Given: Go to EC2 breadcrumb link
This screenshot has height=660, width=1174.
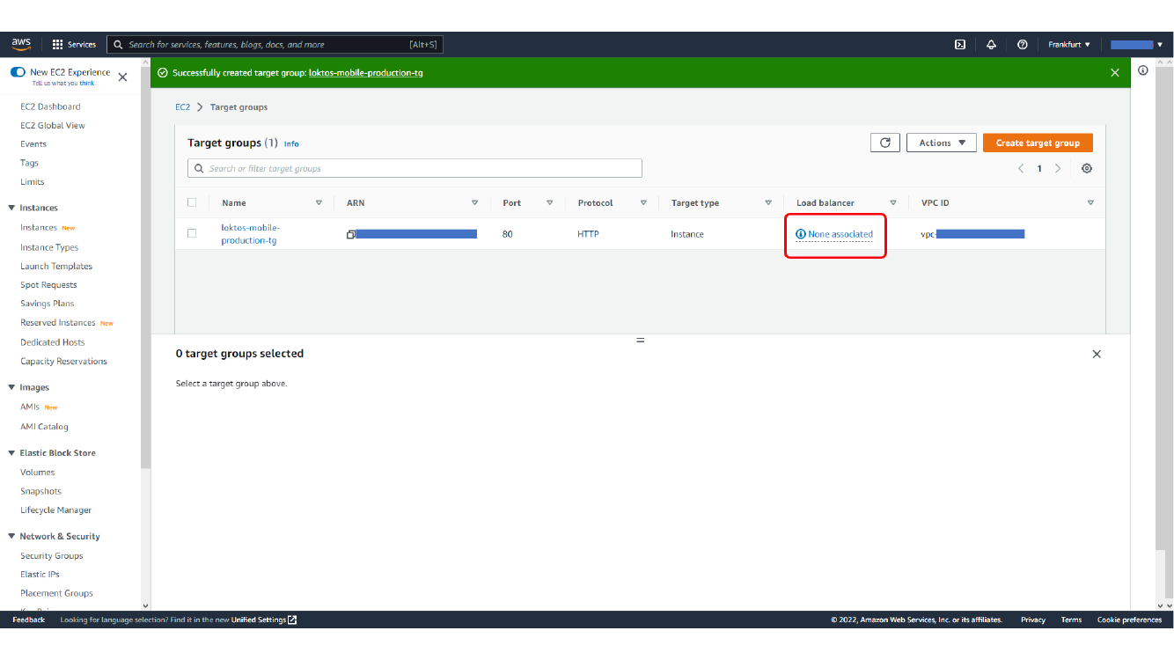Looking at the screenshot, I should click(182, 107).
